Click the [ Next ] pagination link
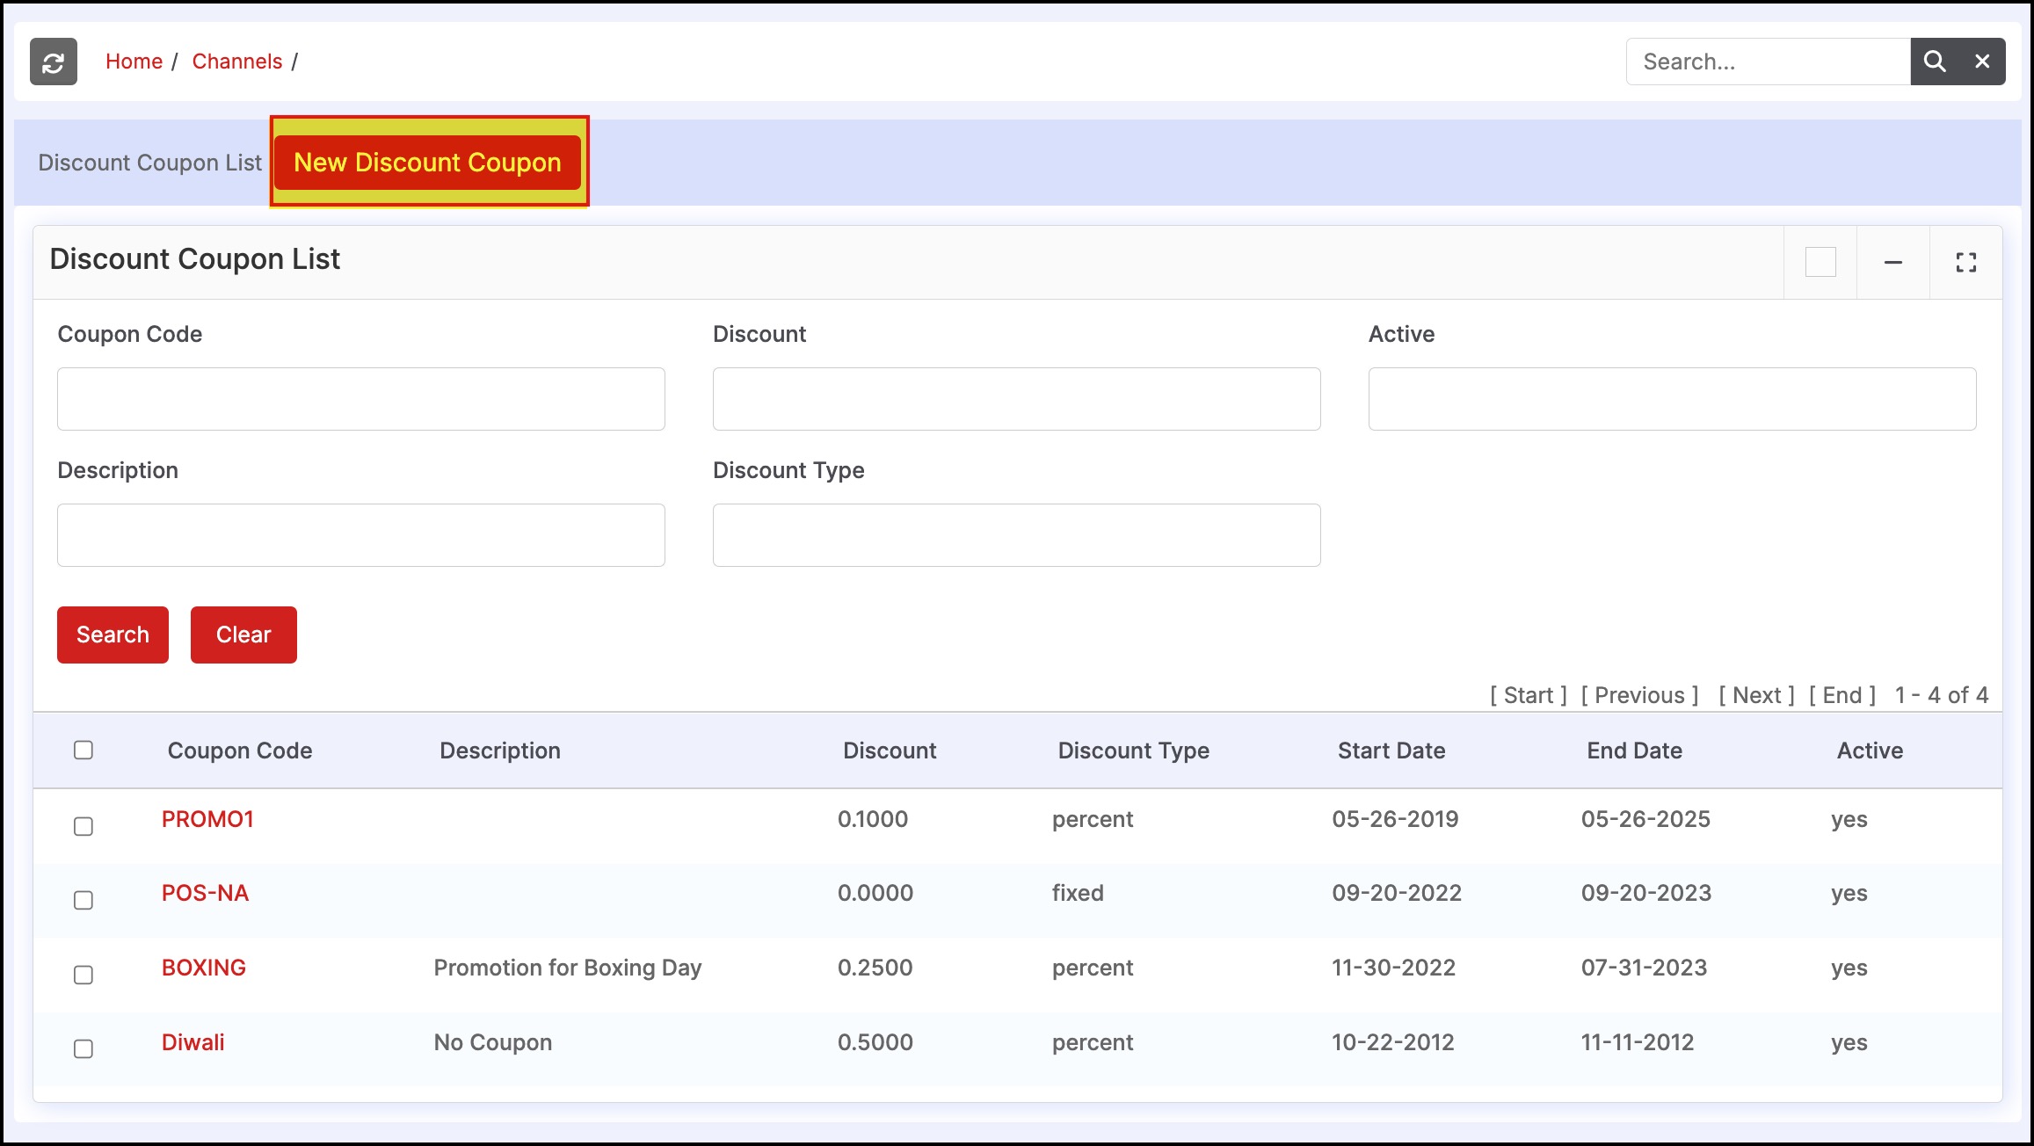 [1757, 695]
